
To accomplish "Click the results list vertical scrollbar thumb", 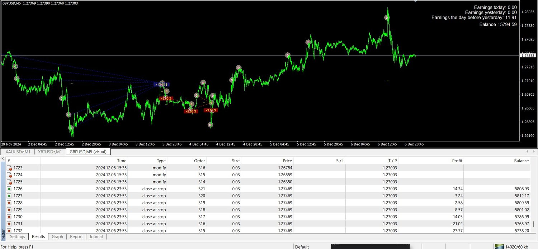I will (x=533, y=224).
